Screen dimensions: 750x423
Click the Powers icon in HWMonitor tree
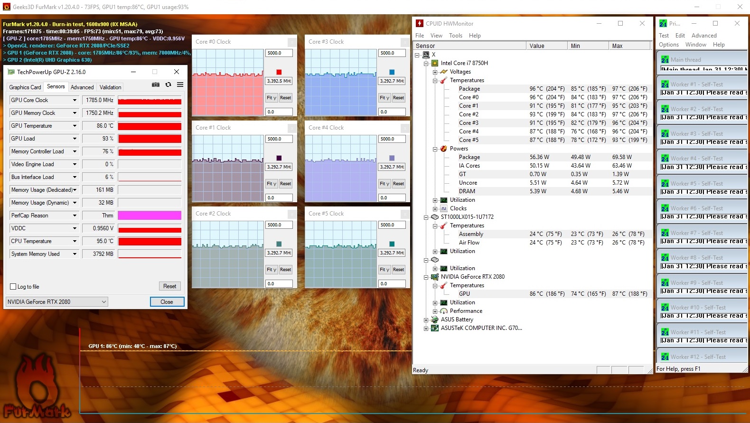(x=444, y=149)
